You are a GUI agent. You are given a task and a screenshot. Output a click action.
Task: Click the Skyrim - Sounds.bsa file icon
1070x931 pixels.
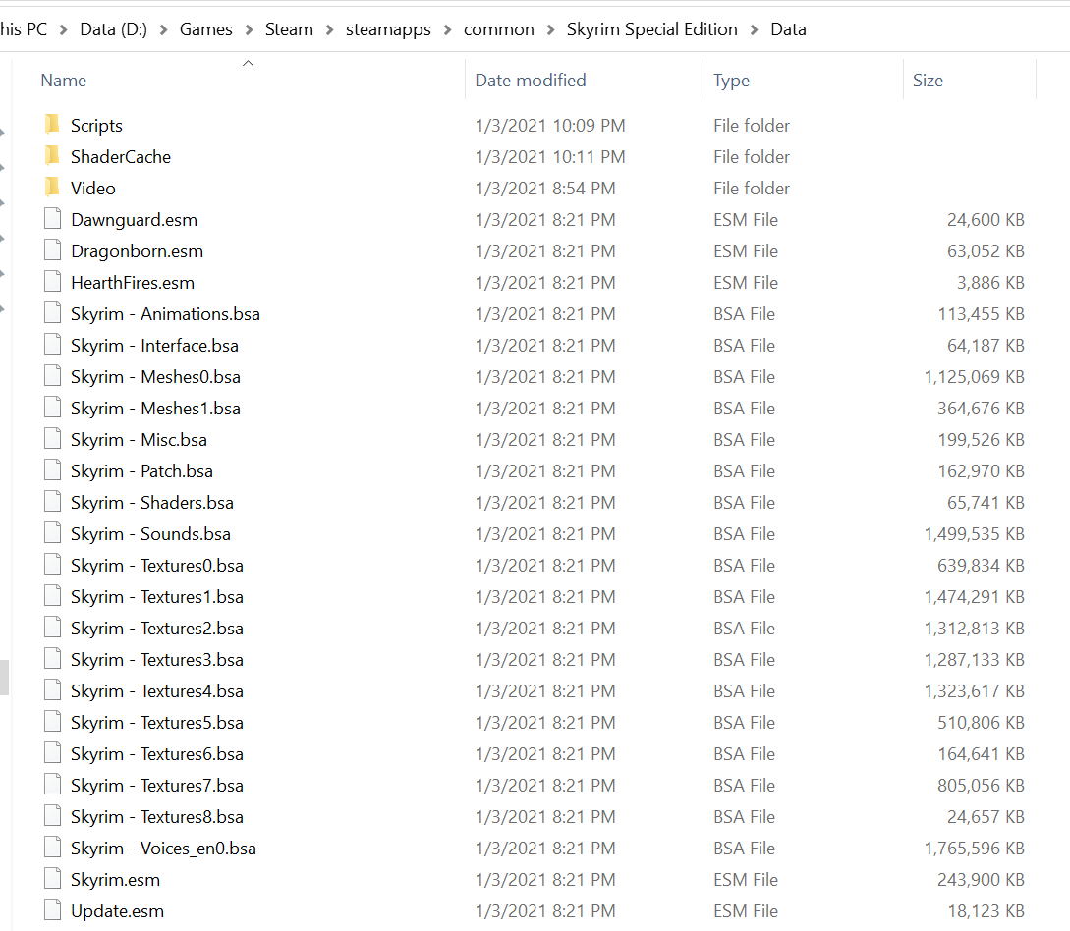[x=52, y=533]
